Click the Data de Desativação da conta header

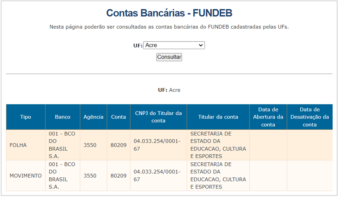pyautogui.click(x=310, y=117)
